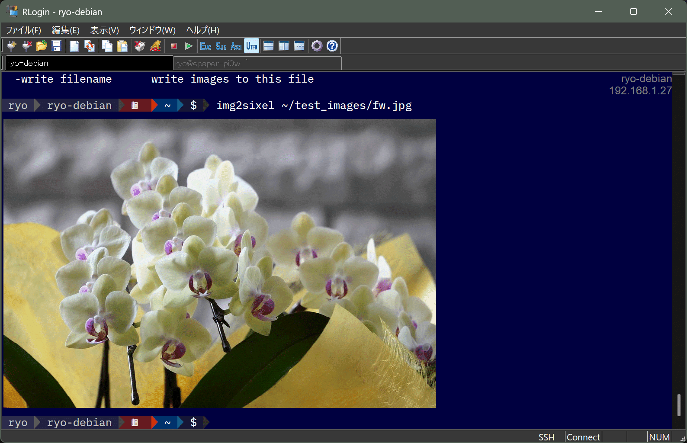Click the img2sixel command text
Screen dimensions: 687x443
314,105
